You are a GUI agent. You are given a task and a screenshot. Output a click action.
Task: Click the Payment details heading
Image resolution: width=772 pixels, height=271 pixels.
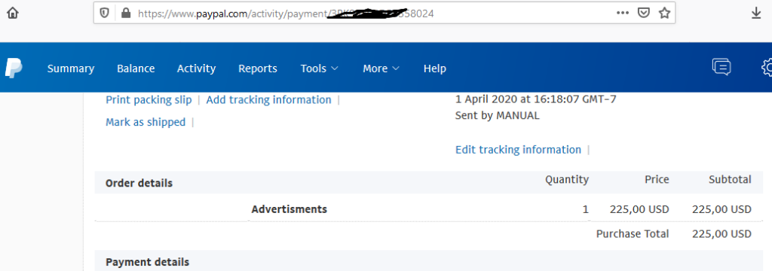pos(147,262)
